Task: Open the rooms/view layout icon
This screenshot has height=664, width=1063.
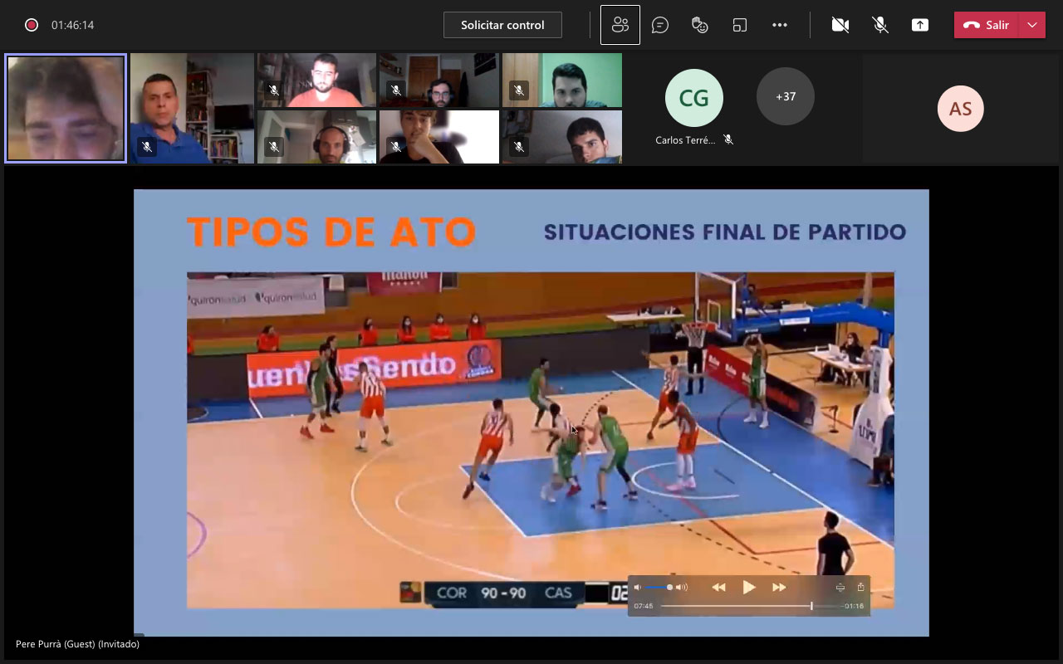Action: 740,25
